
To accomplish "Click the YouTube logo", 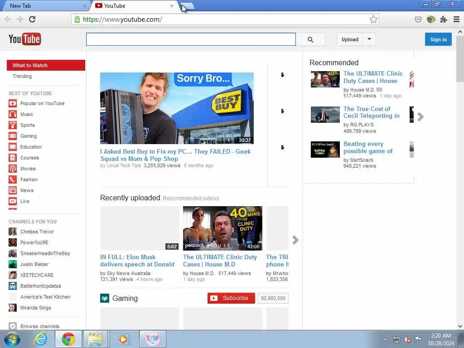I will (25, 39).
